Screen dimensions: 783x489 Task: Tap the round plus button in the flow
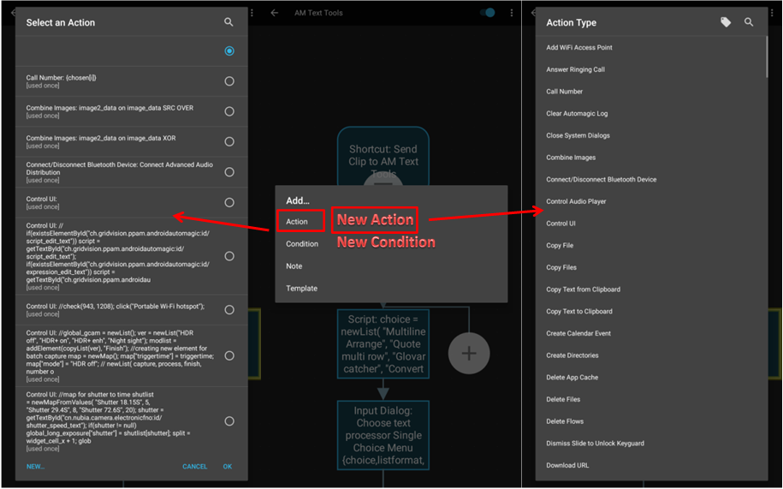click(x=469, y=353)
